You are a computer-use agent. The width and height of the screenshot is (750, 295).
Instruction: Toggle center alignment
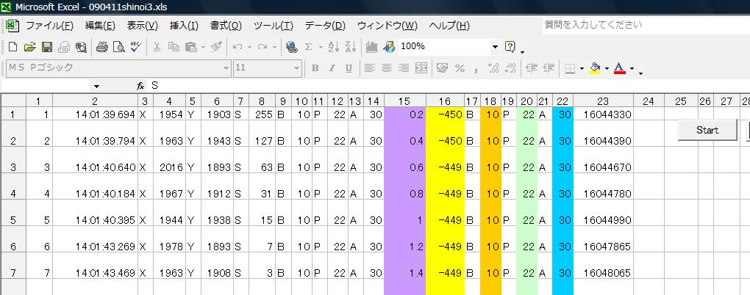coord(387,68)
